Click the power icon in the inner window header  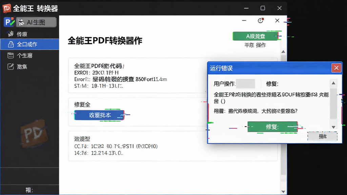pyautogui.click(x=261, y=21)
